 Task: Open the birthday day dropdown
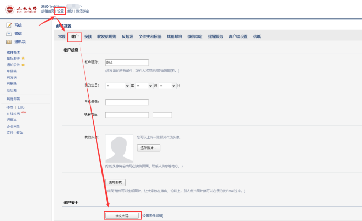[x=167, y=85]
